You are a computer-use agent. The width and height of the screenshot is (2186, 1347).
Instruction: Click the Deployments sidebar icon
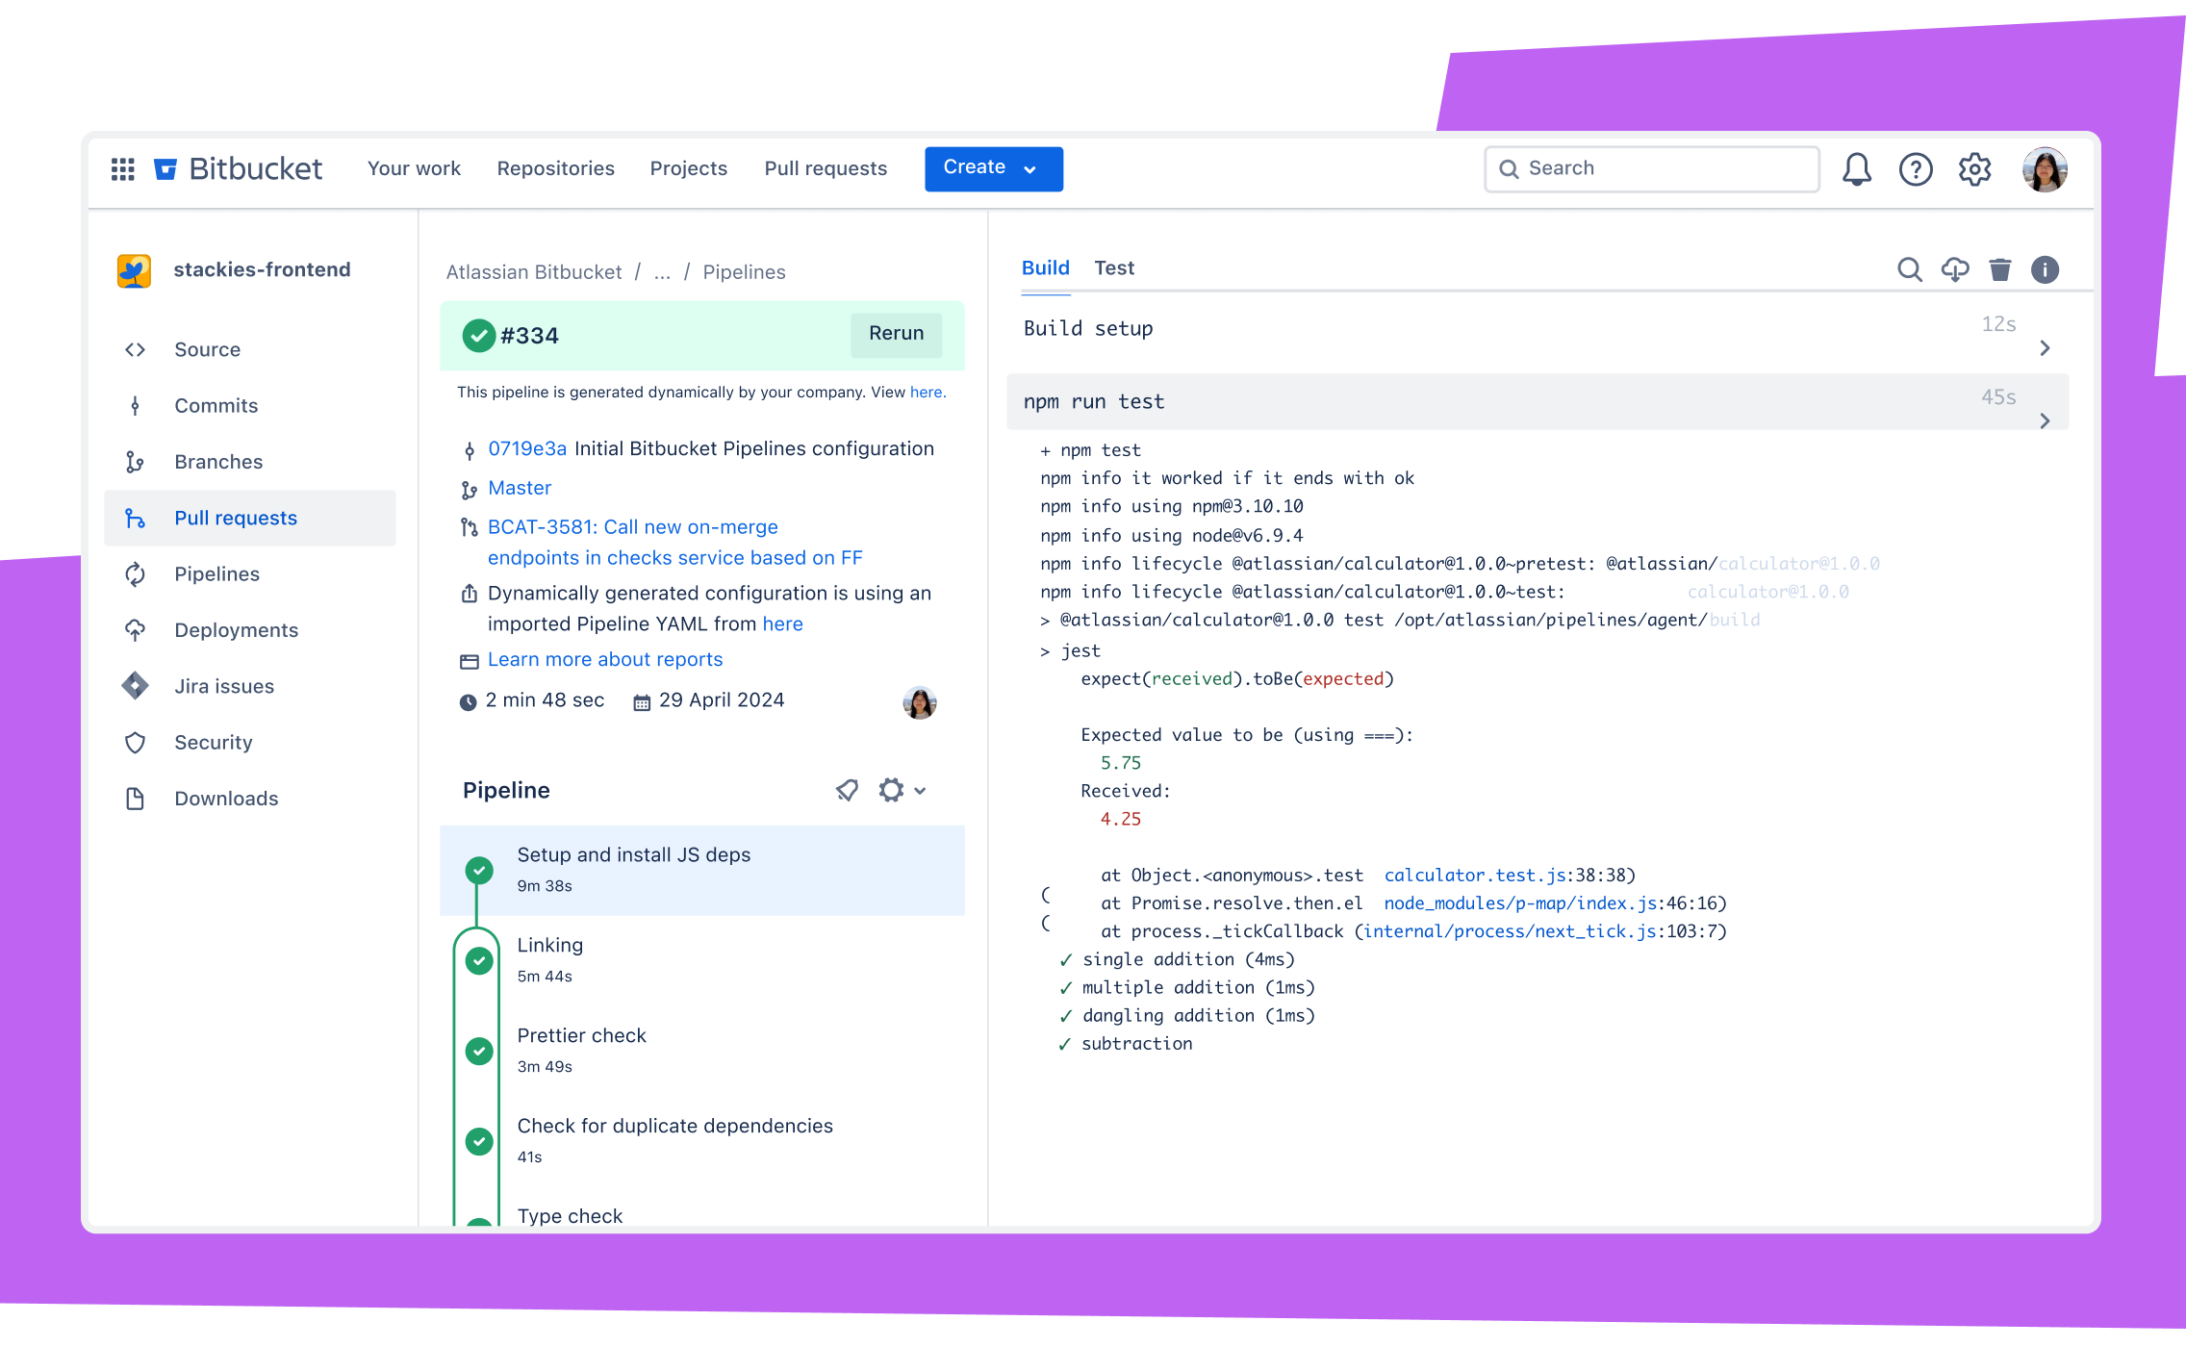coord(138,629)
